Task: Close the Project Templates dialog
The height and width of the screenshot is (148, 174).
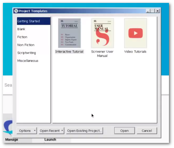Action: point(158,11)
